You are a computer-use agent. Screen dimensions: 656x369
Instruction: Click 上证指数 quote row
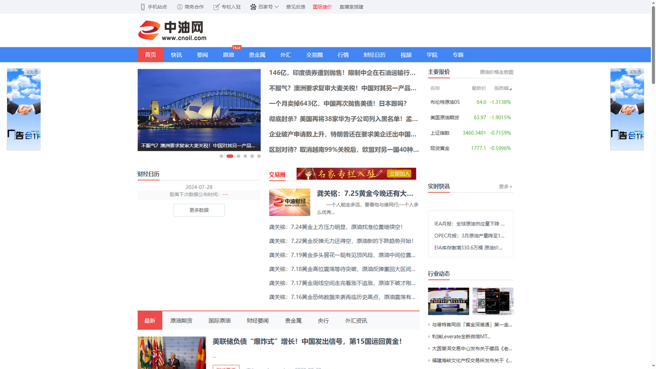point(471,133)
